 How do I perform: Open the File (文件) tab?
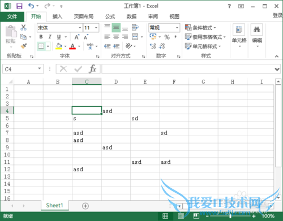point(12,16)
